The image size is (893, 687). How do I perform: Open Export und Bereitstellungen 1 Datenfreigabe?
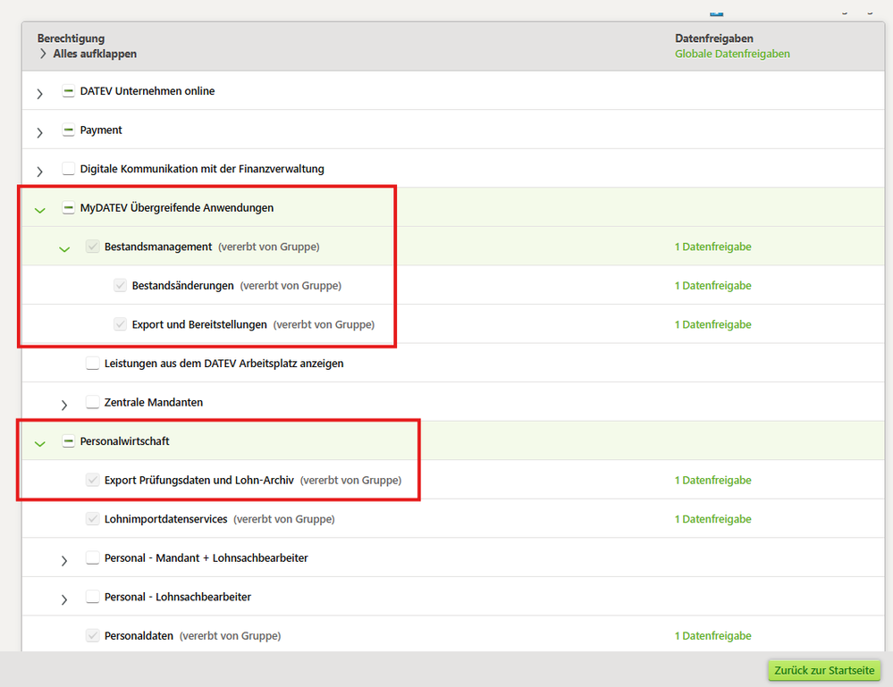point(712,324)
